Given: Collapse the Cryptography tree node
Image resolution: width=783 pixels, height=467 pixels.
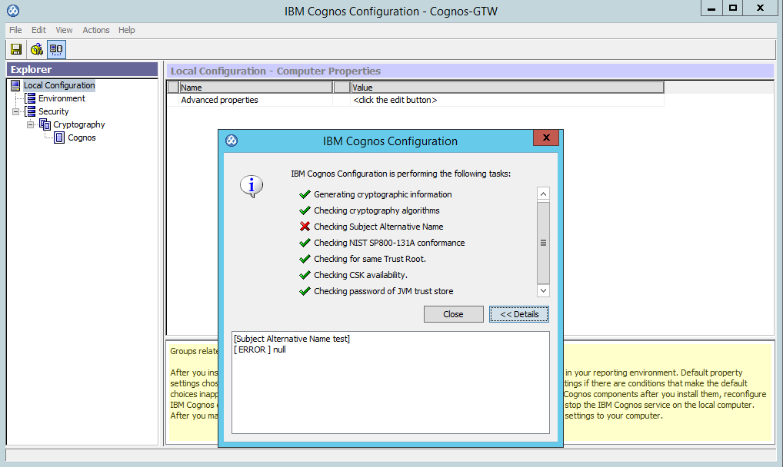Looking at the screenshot, I should (31, 124).
